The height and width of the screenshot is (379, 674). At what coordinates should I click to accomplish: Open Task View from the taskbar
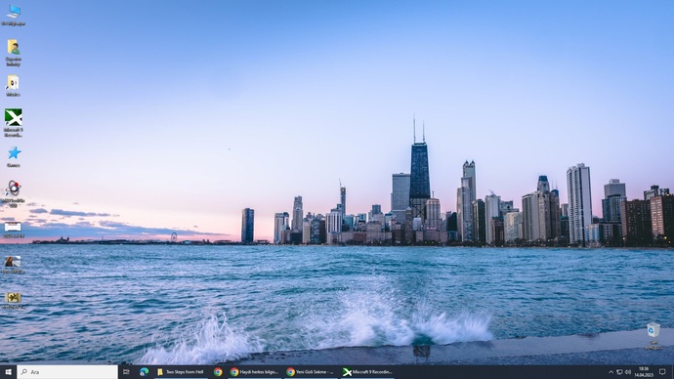126,372
